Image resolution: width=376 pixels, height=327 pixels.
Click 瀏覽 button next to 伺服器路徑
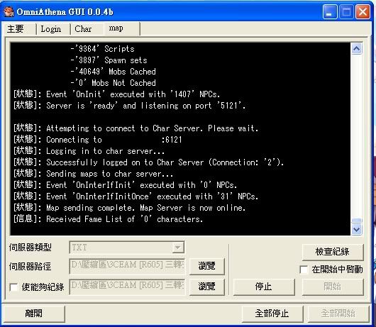206,266
